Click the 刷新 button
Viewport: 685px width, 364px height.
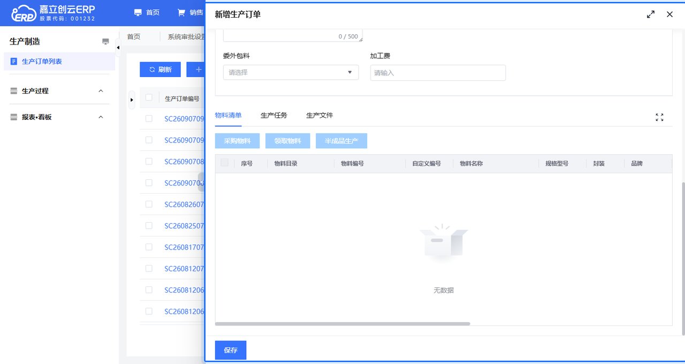tap(160, 70)
